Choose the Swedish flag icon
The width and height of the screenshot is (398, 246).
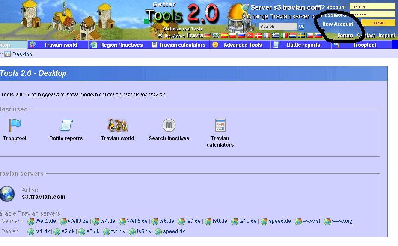click(301, 35)
